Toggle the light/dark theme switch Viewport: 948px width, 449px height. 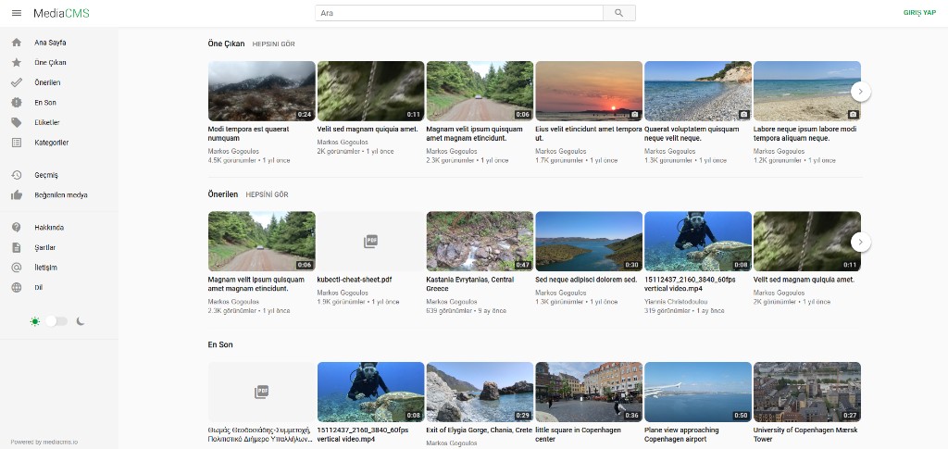coord(56,321)
